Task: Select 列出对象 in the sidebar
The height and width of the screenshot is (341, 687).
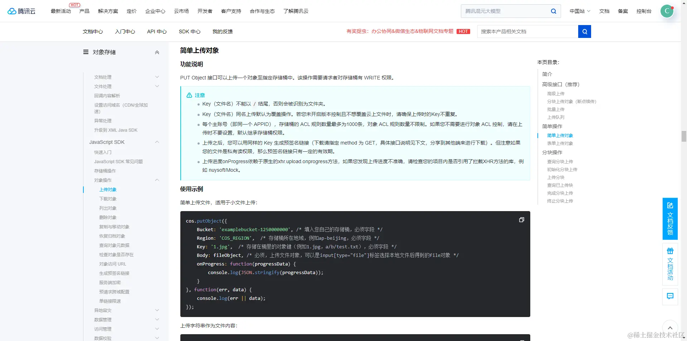Action: pyautogui.click(x=108, y=208)
